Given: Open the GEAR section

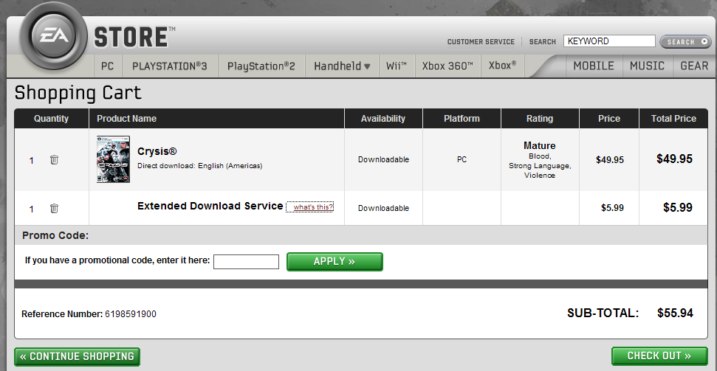Looking at the screenshot, I should point(694,66).
